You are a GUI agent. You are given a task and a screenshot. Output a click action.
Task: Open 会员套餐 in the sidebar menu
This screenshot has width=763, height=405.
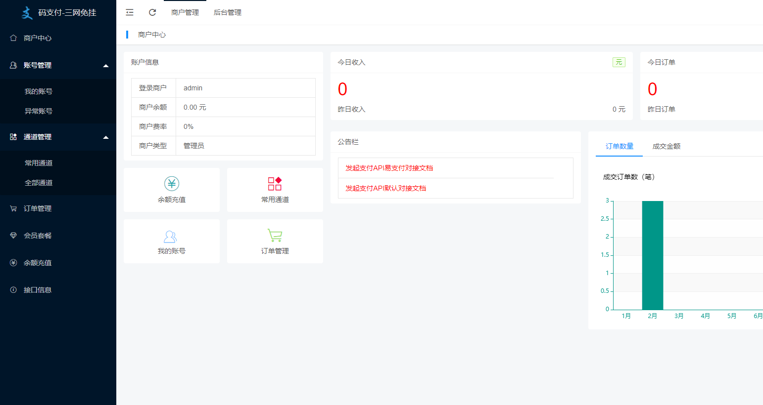pos(38,236)
